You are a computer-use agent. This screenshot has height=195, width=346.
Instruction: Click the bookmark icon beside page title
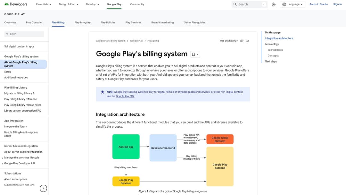pos(194,54)
